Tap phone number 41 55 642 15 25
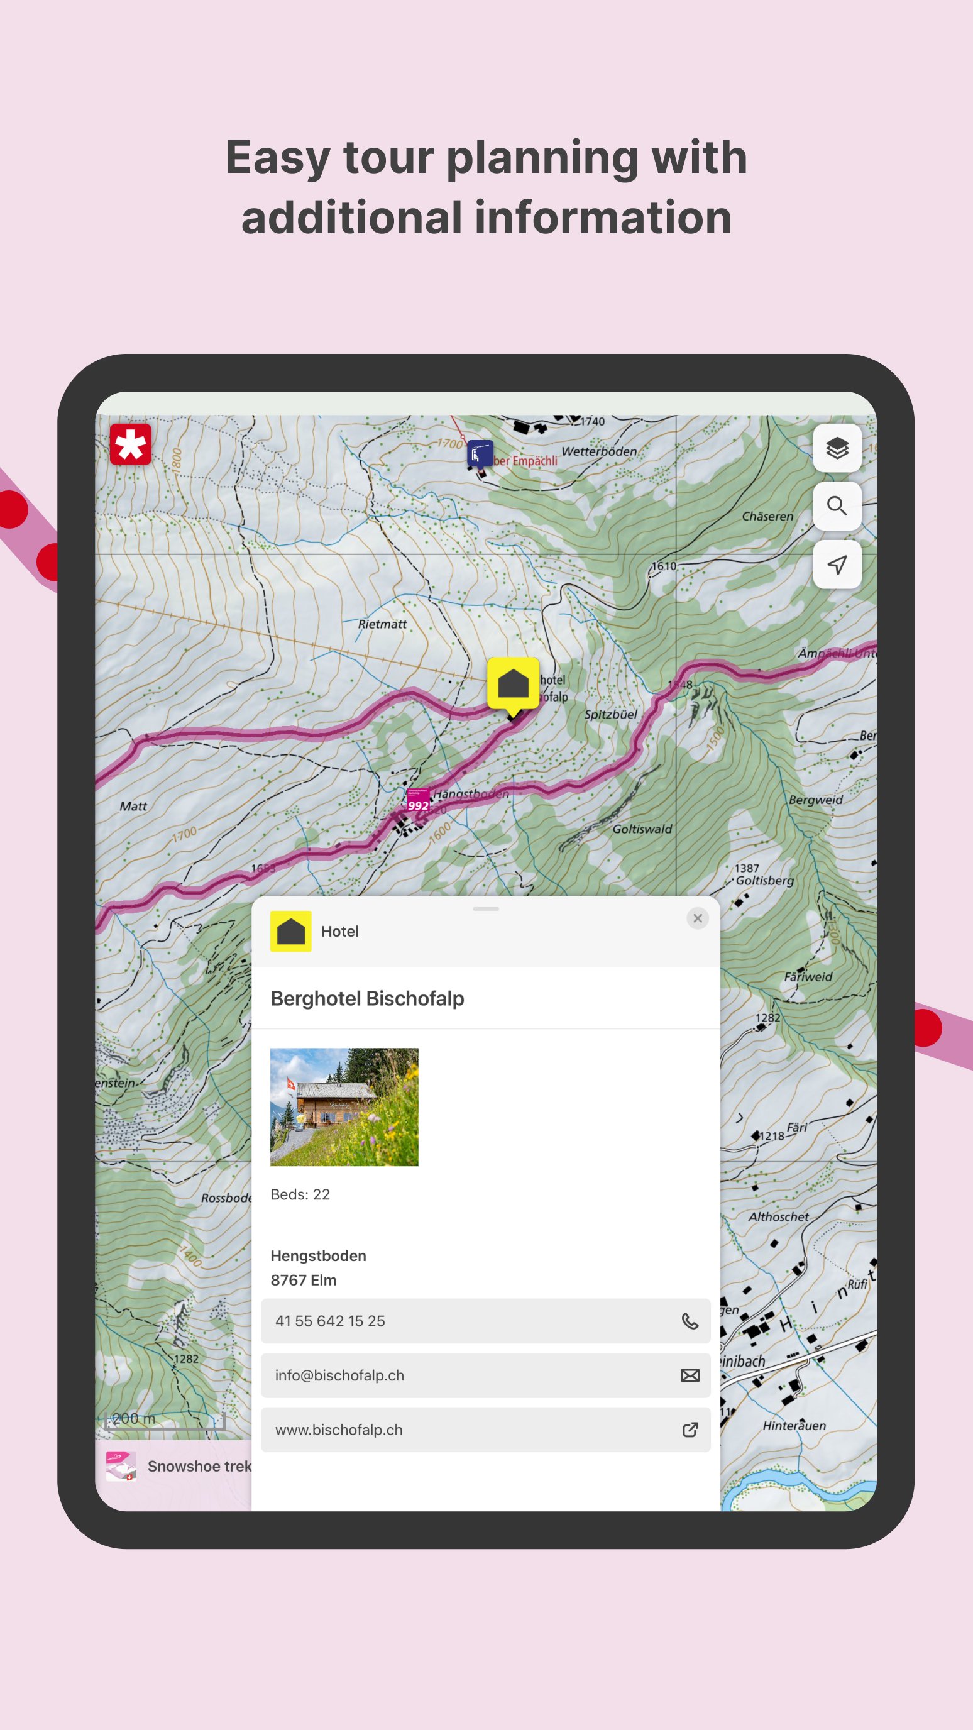 tap(330, 1321)
